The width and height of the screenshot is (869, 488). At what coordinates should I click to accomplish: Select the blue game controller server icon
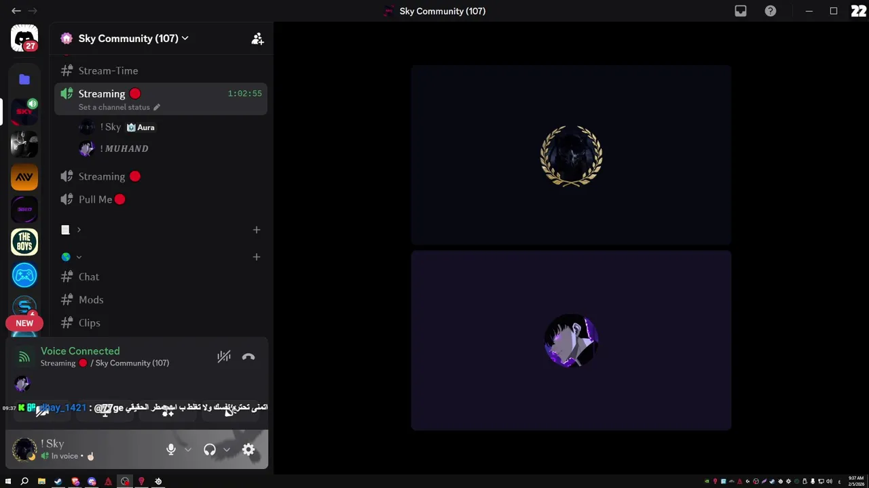24,275
